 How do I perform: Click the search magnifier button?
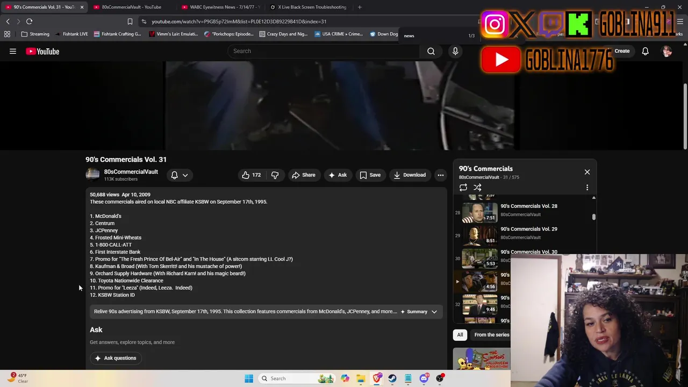[431, 51]
